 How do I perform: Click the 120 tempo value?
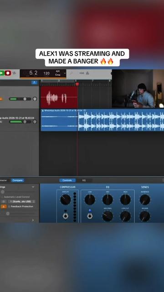tap(46, 73)
